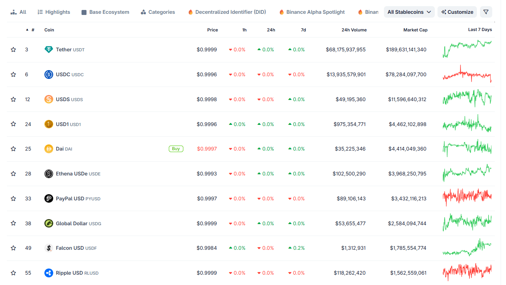Click the USDC coin logo
This screenshot has width=506, height=285.
49,75
